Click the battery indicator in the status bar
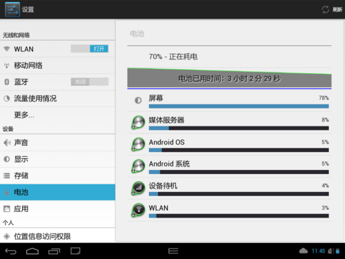Viewport: 345px width, 259px height. point(337,251)
